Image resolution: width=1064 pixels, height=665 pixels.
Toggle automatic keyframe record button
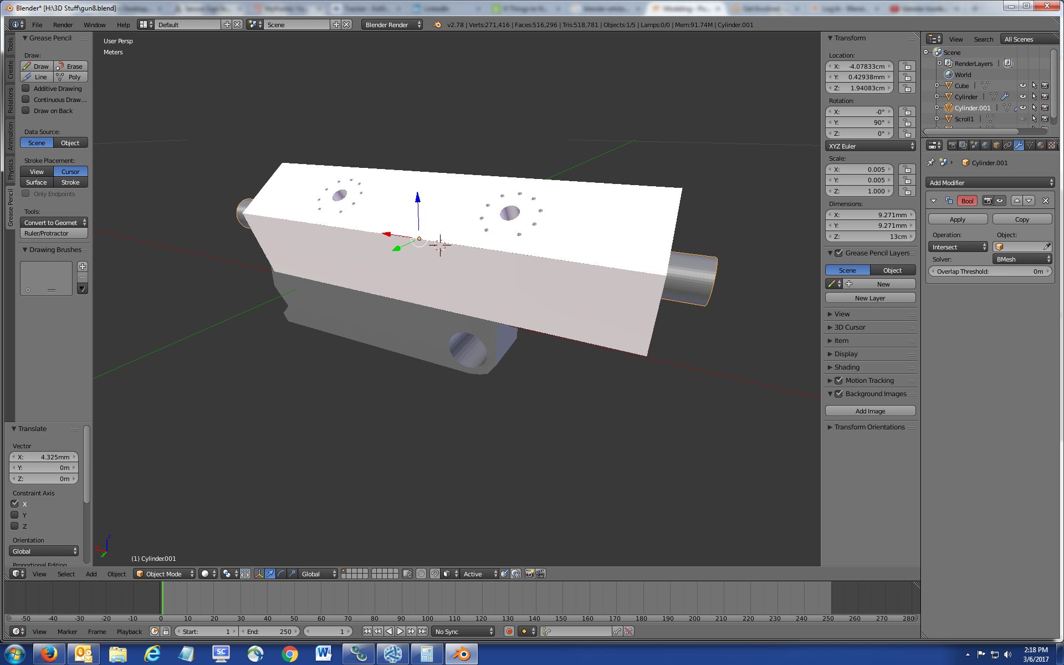click(x=509, y=631)
